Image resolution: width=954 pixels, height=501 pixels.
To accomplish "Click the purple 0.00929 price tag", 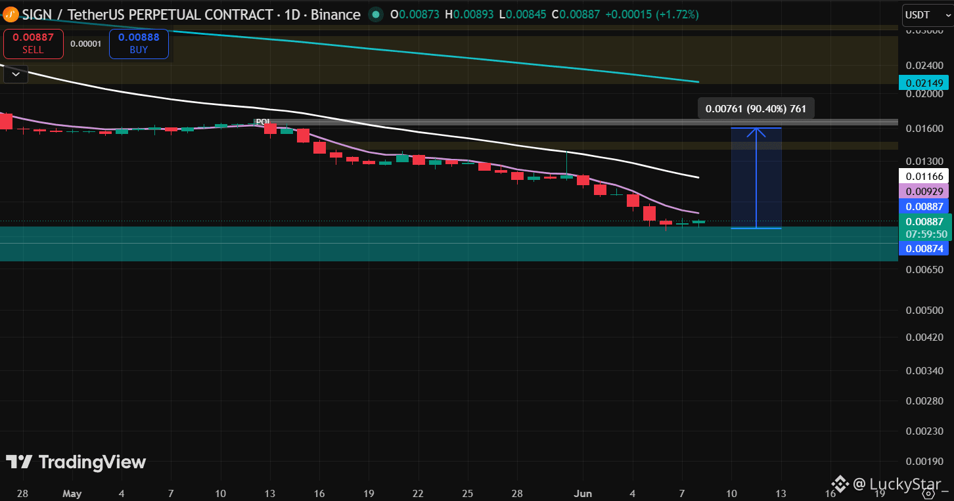I will click(924, 191).
